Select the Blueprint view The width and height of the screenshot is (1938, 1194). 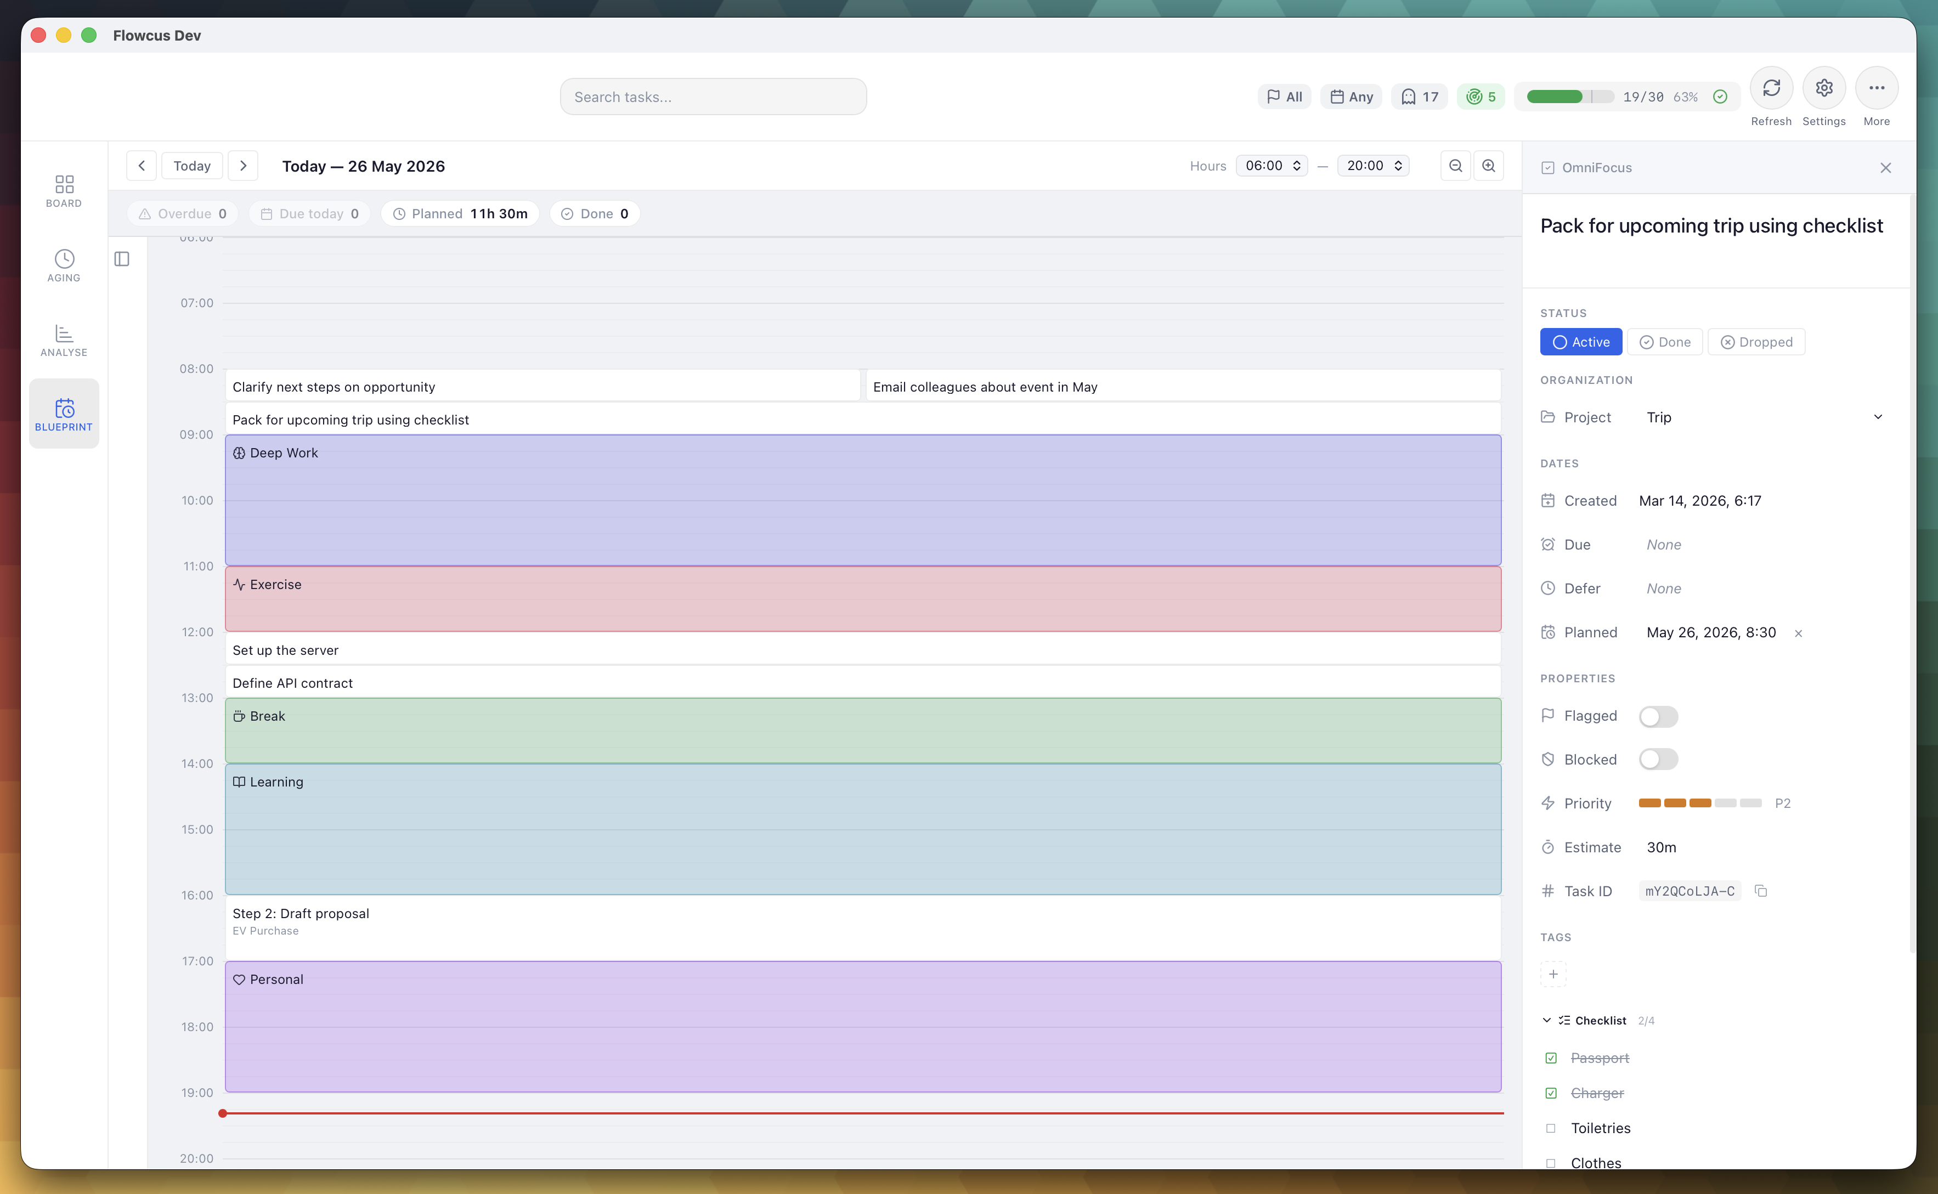coord(64,414)
